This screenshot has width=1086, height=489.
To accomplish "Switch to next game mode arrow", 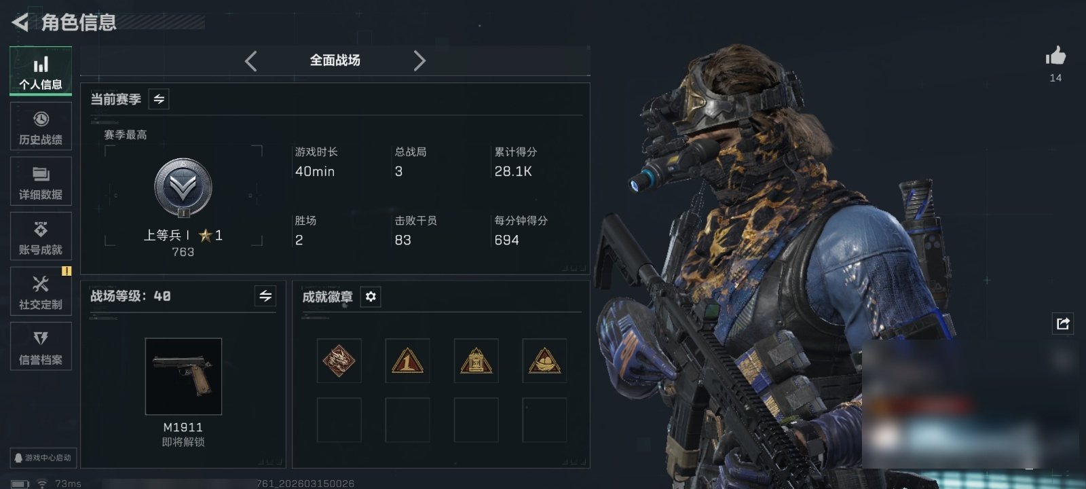I will tap(419, 61).
